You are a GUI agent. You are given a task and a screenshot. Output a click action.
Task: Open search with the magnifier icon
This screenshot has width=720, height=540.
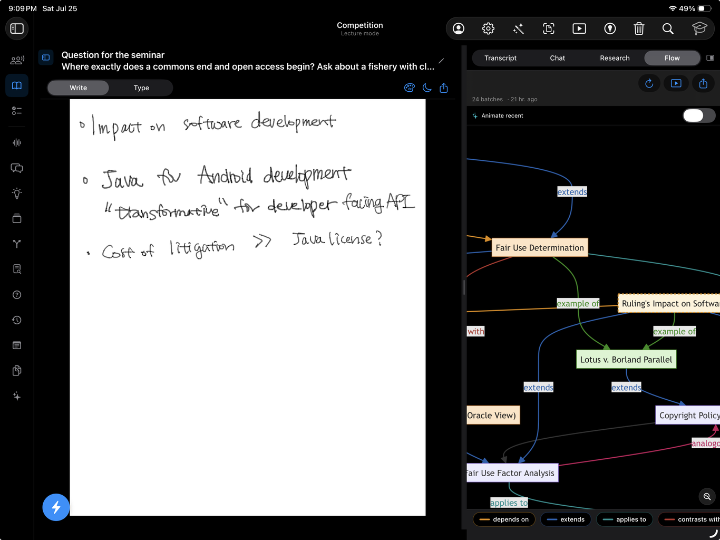click(x=668, y=28)
